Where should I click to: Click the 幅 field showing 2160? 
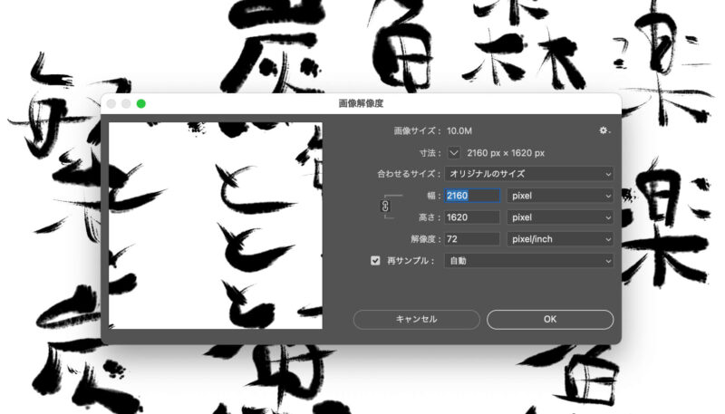pos(472,196)
